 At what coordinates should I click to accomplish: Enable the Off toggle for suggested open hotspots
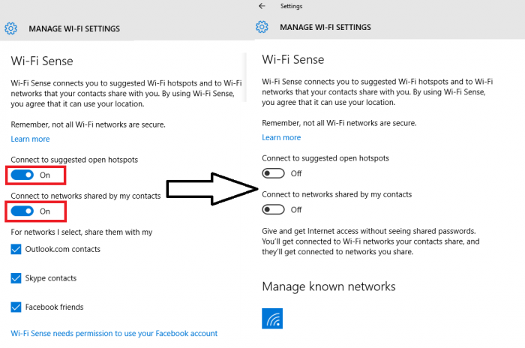click(x=274, y=173)
